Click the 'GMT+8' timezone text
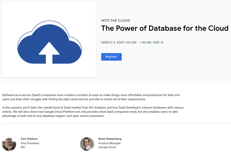The height and width of the screenshot is (152, 231). 158,42
